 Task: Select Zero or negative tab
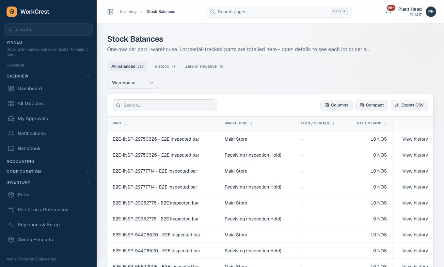coord(204,66)
